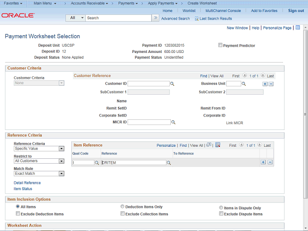This screenshot has width=308, height=231.
Task: Add a row in Item Reference grid
Action: (263, 162)
